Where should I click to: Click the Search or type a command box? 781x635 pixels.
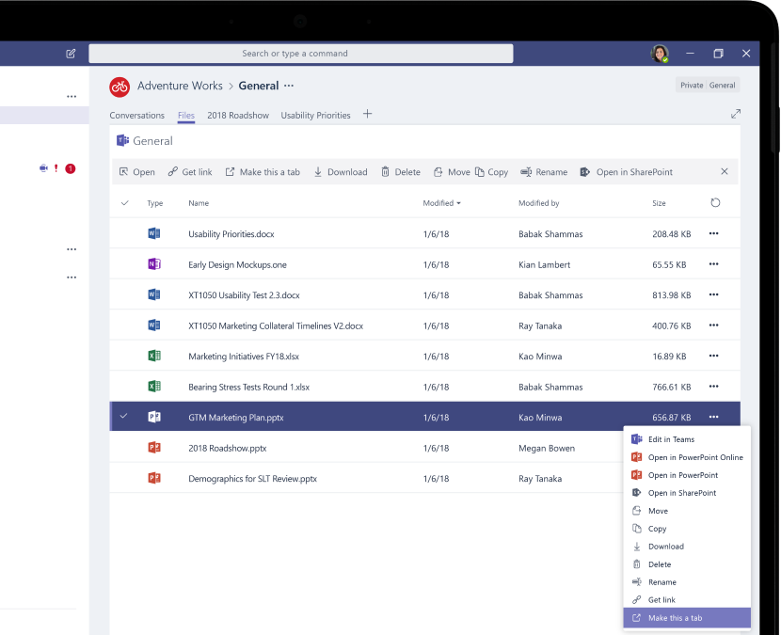point(301,54)
